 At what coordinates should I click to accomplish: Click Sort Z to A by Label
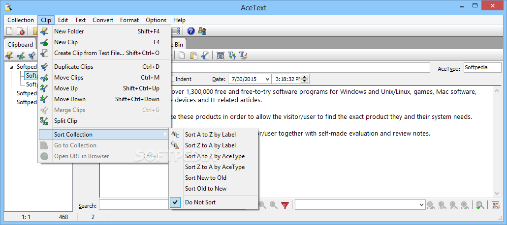coord(213,145)
